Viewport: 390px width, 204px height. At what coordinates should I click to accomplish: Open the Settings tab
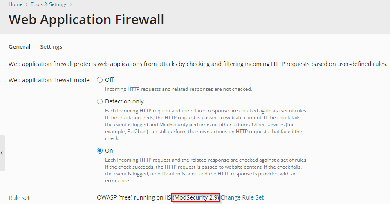(51, 47)
